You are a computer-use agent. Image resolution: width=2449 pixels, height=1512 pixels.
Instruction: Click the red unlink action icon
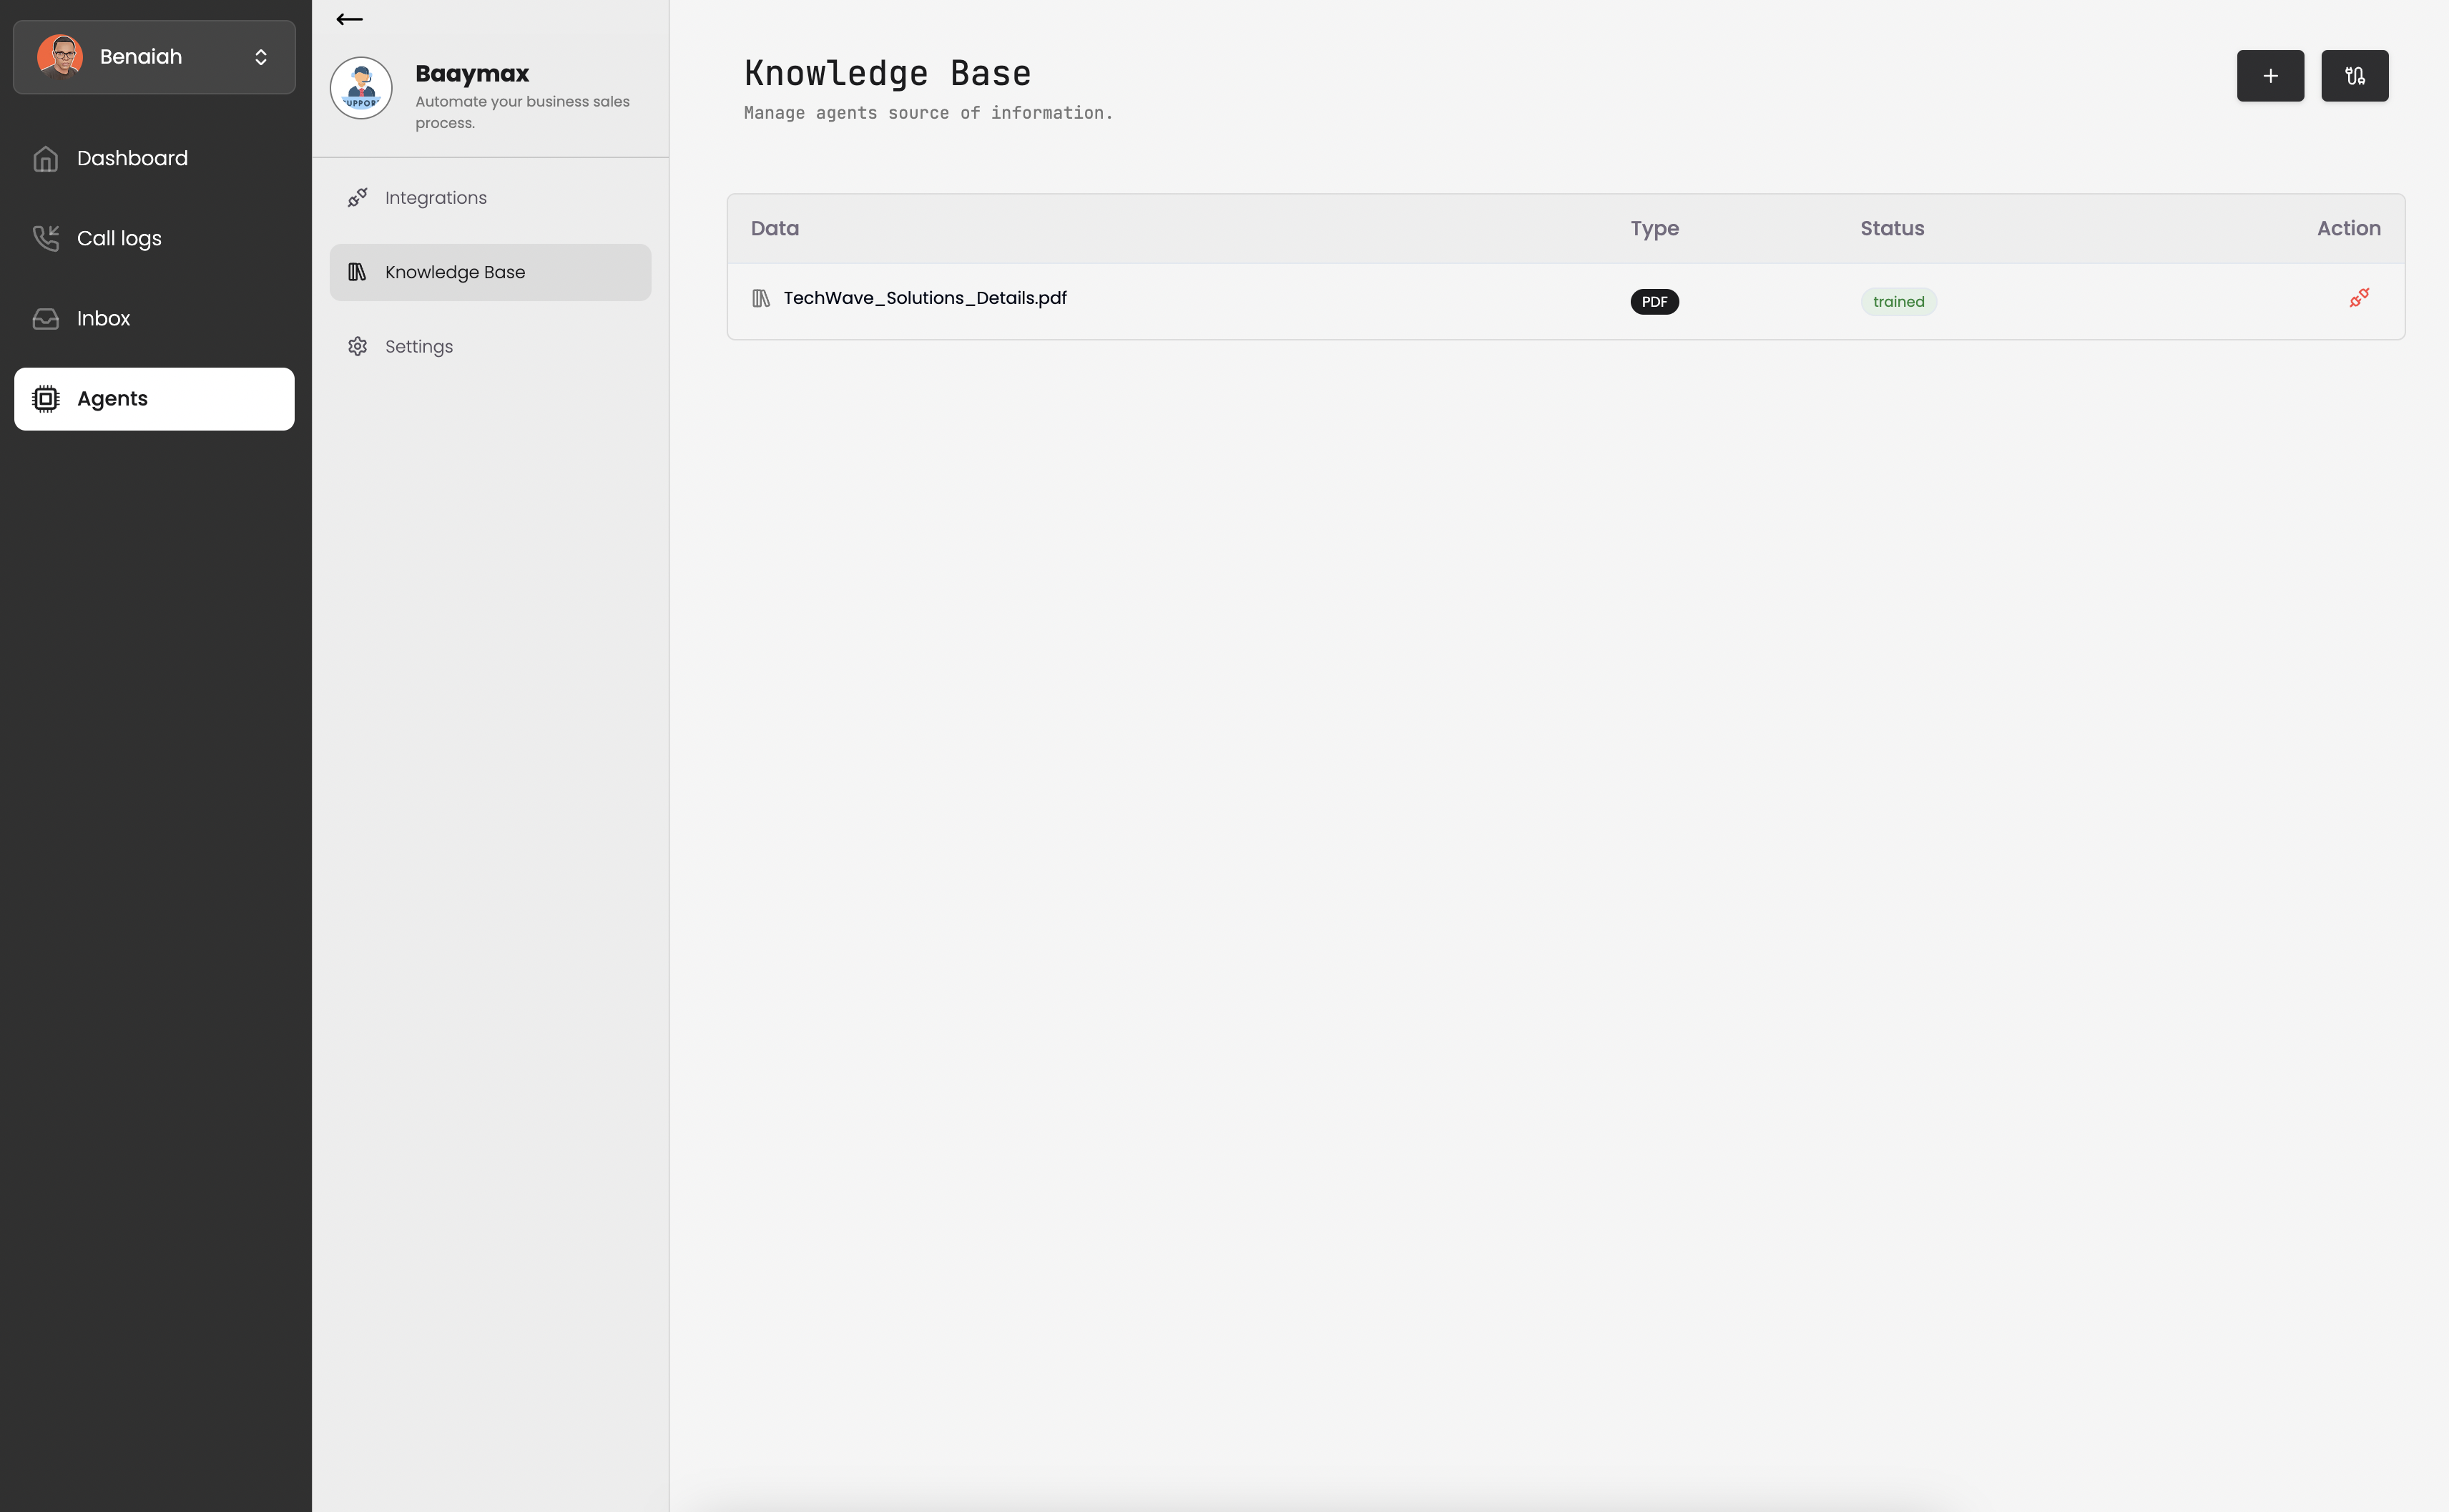[2359, 298]
